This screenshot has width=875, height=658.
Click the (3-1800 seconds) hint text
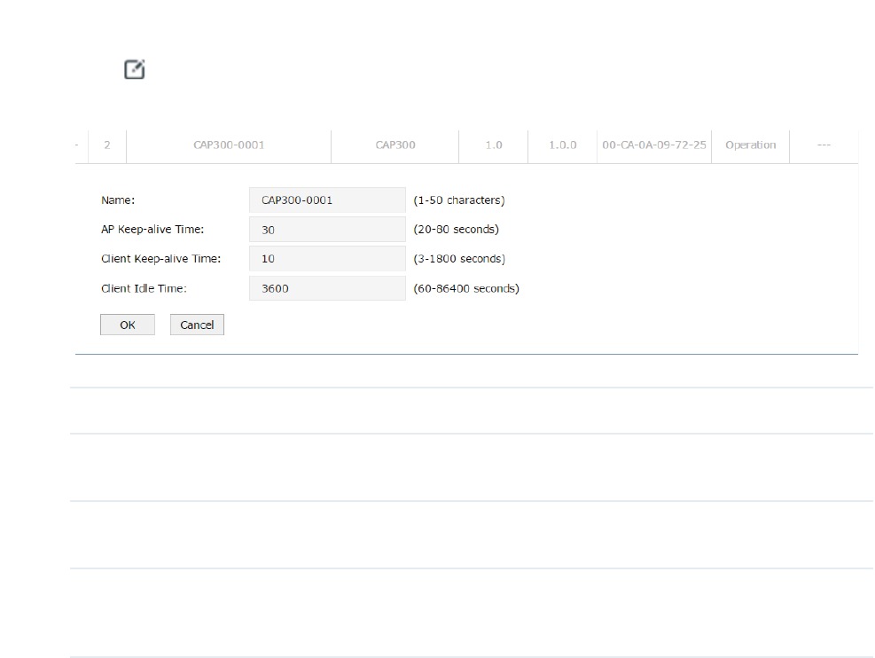459,258
